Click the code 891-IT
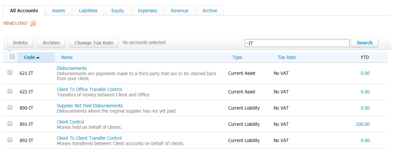Image resolution: width=394 pixels, height=155 pixels. 26,125
